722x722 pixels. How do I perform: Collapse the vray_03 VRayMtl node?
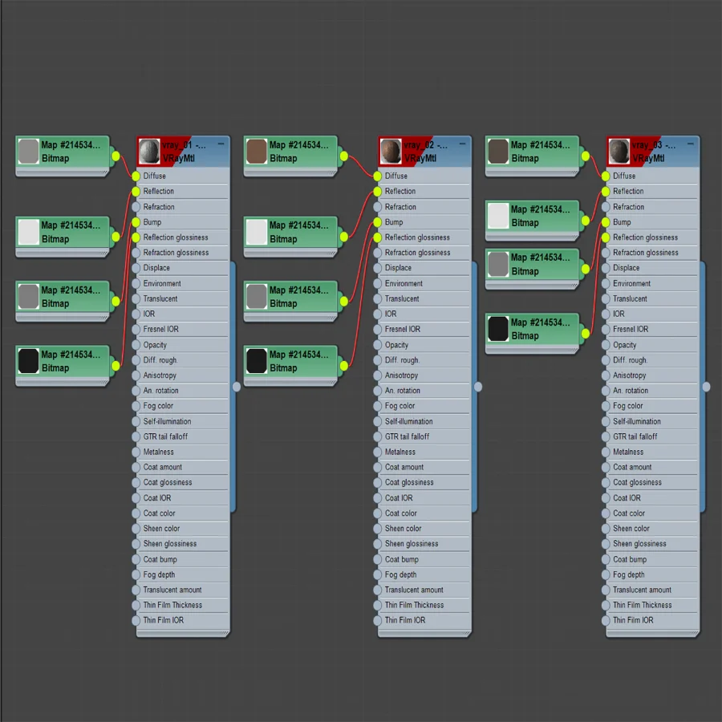click(x=690, y=144)
